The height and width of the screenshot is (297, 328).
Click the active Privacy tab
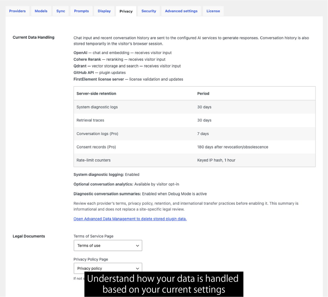pos(126,11)
